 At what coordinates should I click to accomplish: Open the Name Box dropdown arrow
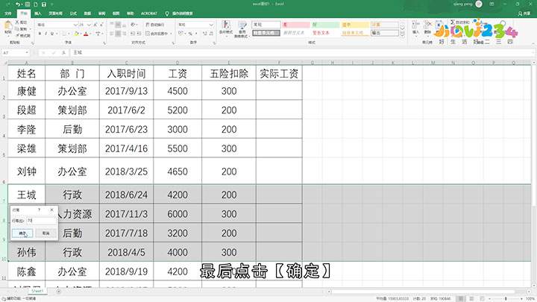tap(27, 53)
